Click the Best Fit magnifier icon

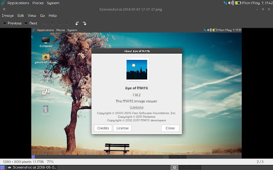[x=67, y=23]
